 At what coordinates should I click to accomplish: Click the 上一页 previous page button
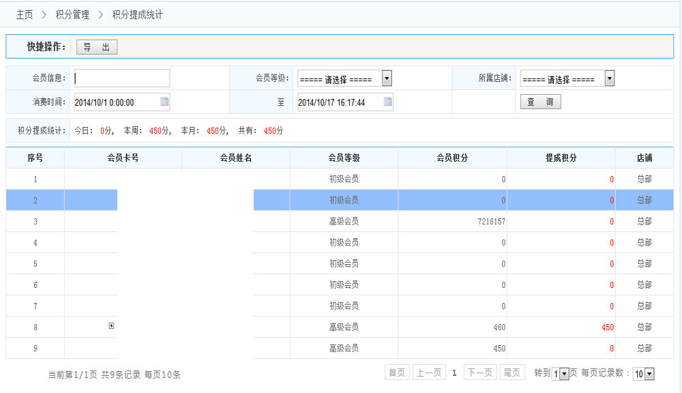point(430,373)
